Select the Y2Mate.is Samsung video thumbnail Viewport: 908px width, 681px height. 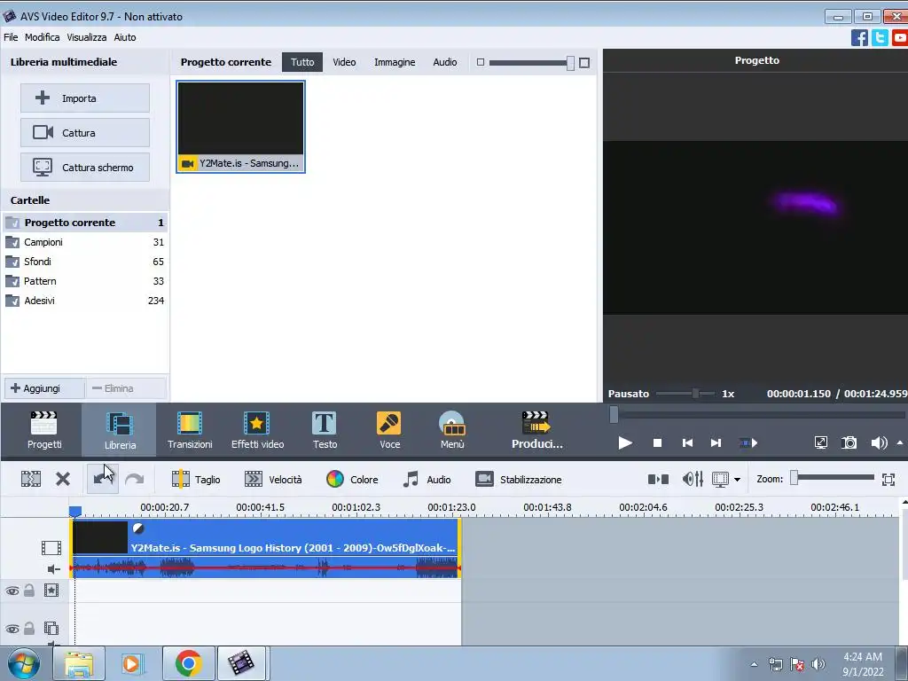click(241, 127)
